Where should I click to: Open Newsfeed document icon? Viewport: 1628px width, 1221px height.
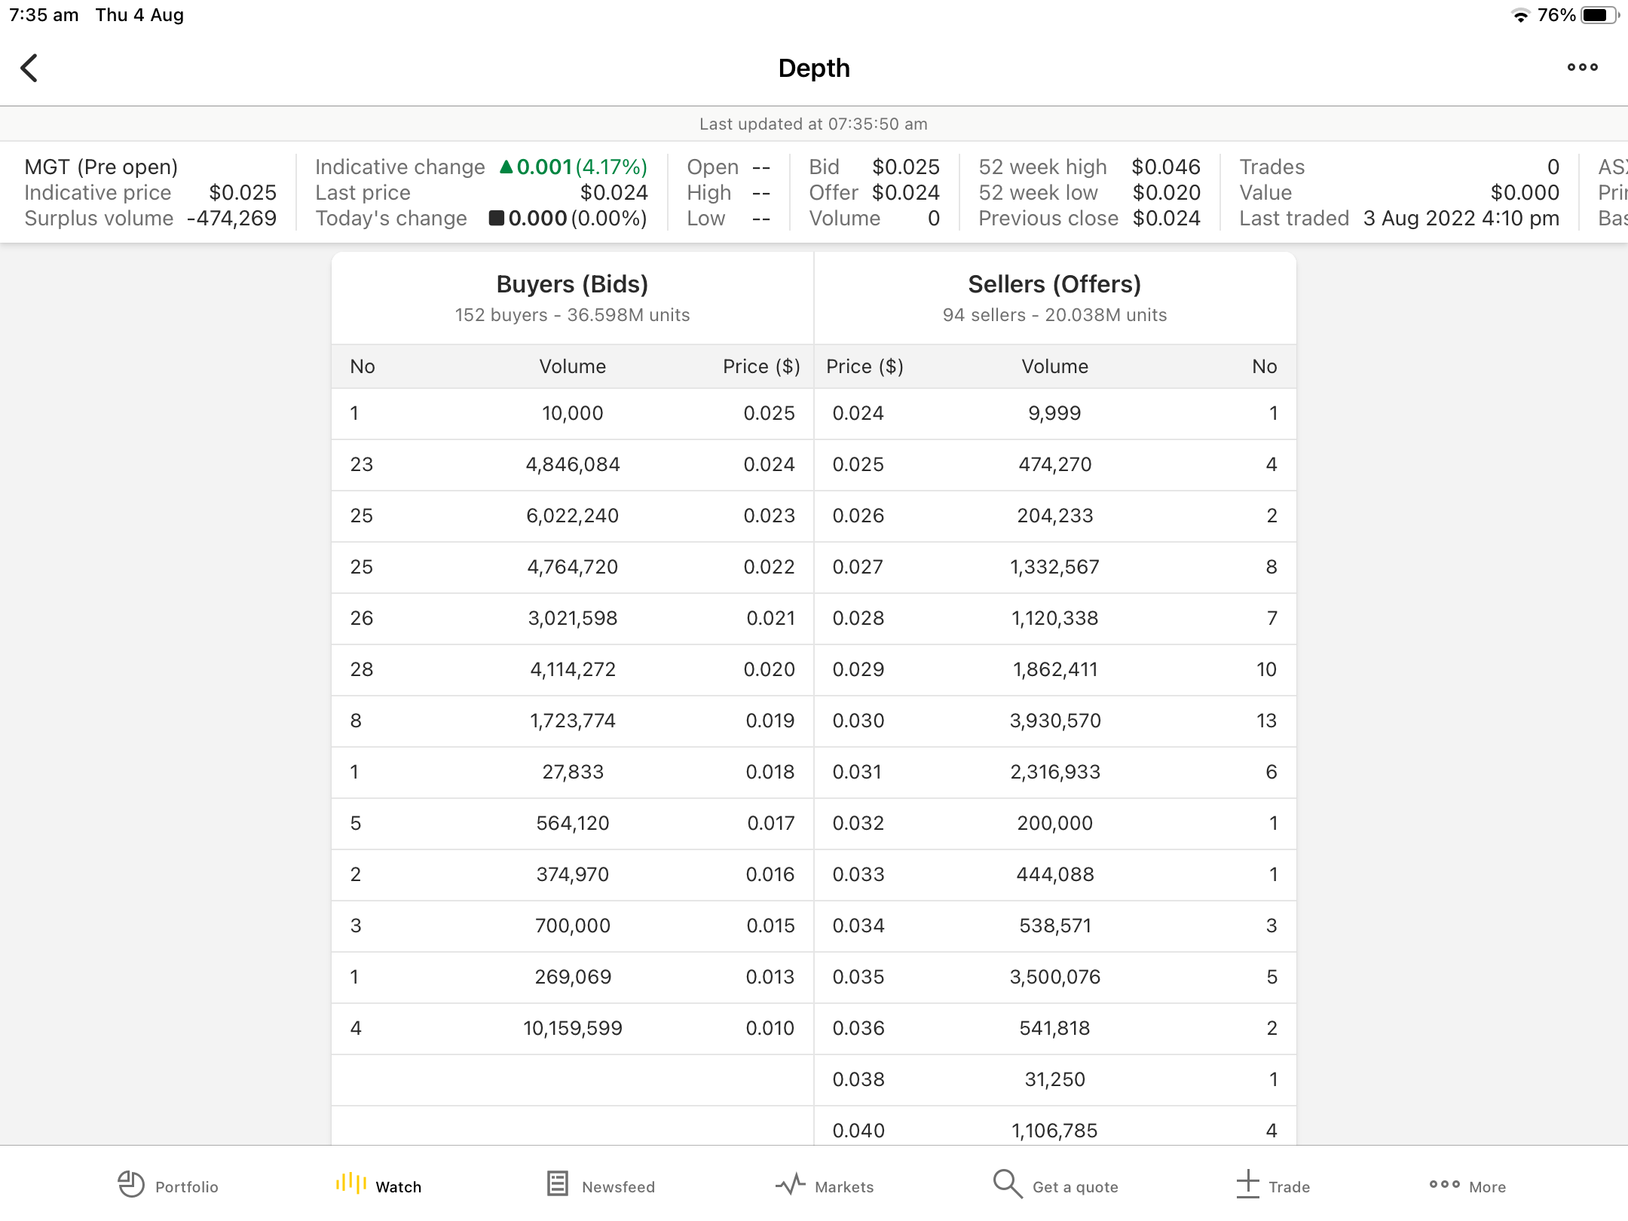tap(558, 1183)
